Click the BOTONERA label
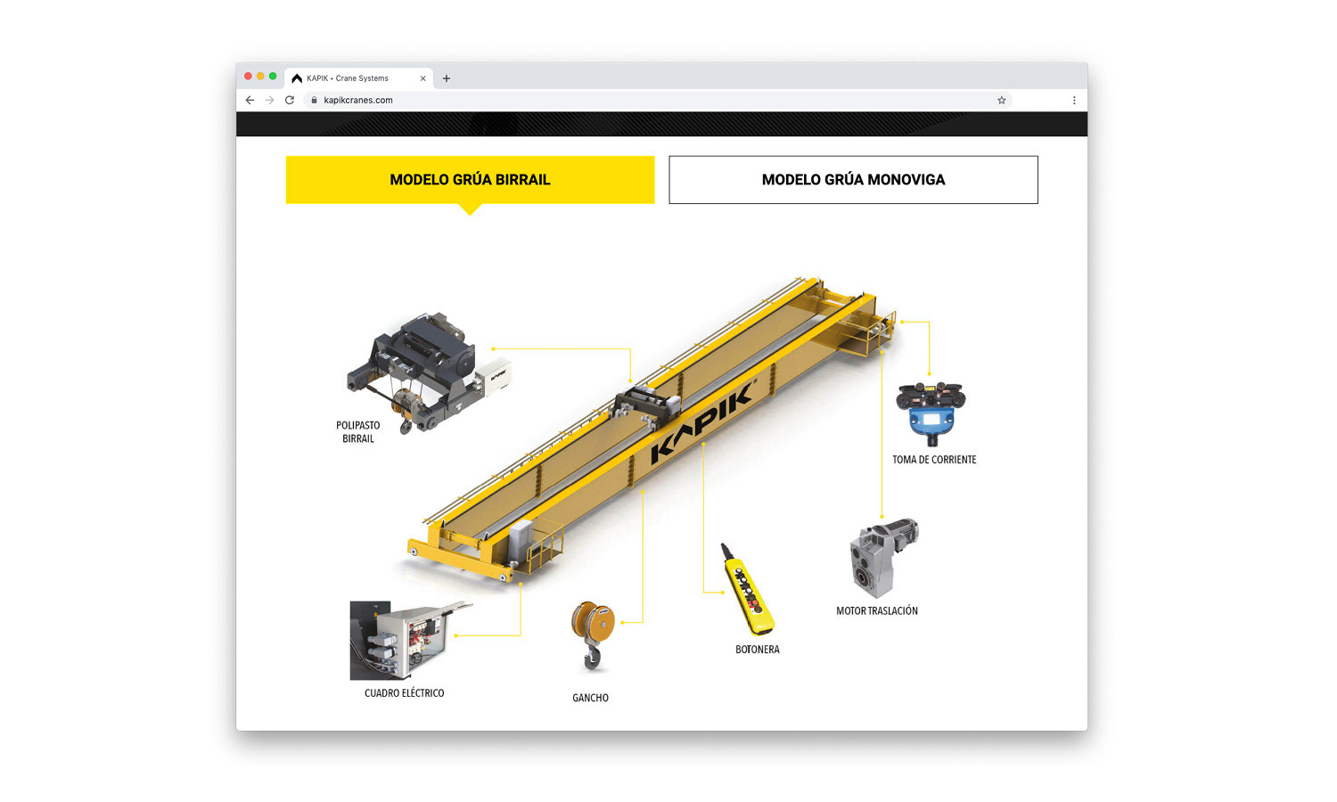This screenshot has width=1337, height=802. tap(758, 650)
